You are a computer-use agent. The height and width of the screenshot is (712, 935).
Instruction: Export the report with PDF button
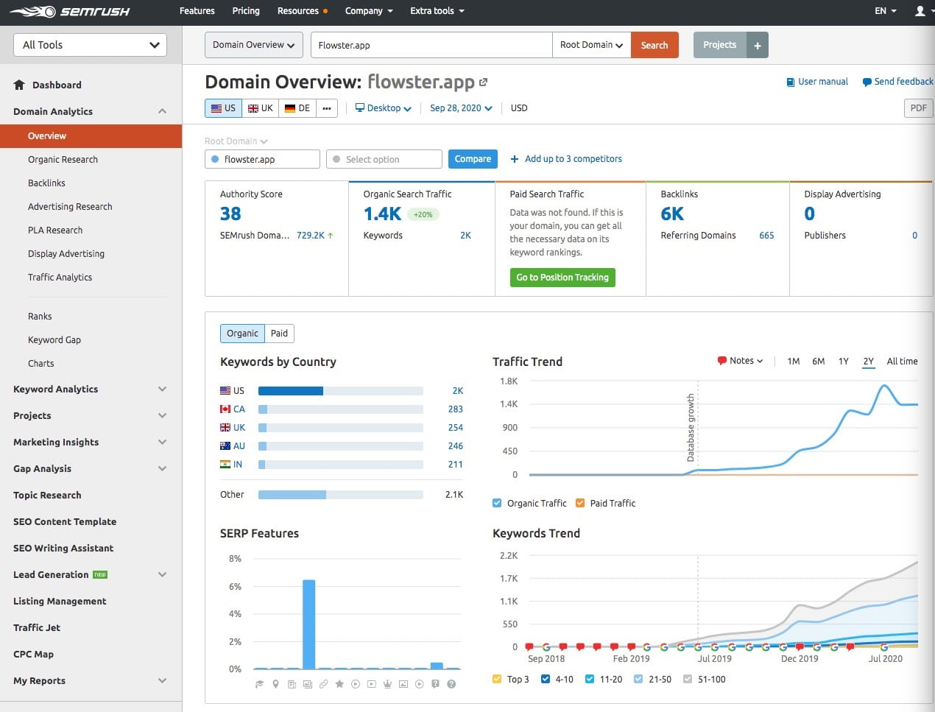[919, 108]
